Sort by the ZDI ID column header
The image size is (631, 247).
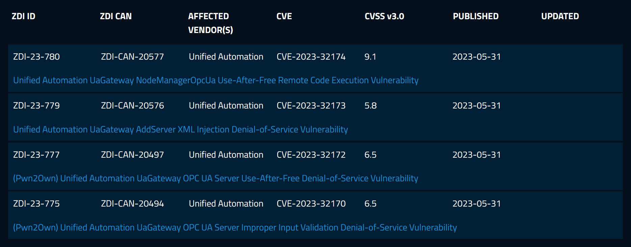[x=24, y=16]
